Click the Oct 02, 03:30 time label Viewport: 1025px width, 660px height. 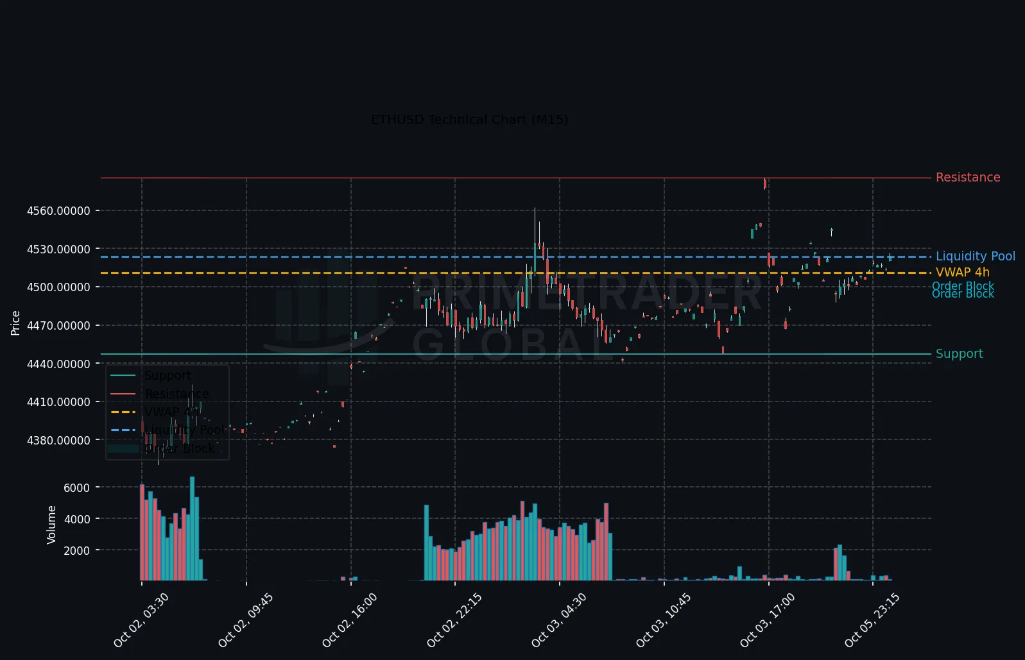141,620
